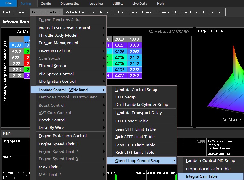Expand Engine Protection Control submenu
The image size is (244, 180).
pyautogui.click(x=69, y=136)
